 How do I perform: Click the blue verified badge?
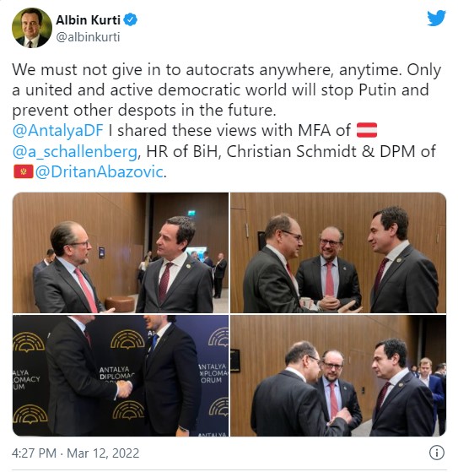(131, 20)
